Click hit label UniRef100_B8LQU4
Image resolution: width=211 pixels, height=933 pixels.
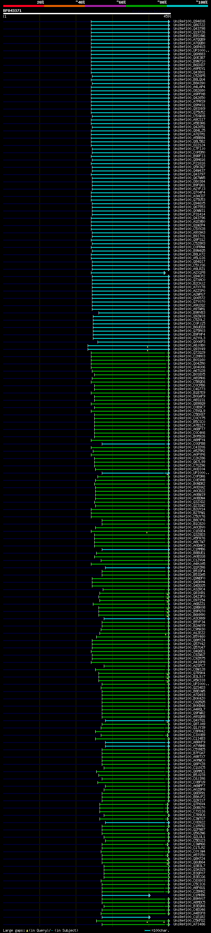pos(189,80)
